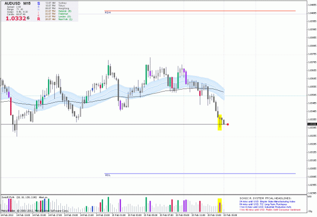
Task: Click the AUDUSD M15 symbol label
Action: point(17,4)
